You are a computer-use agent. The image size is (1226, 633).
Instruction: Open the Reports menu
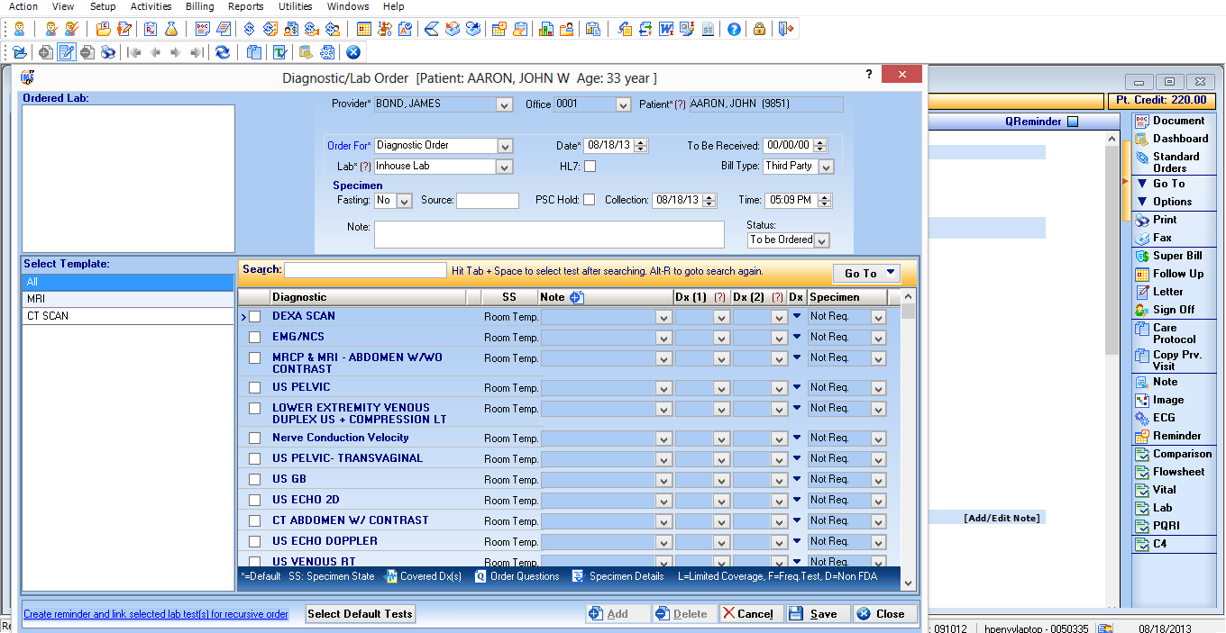tap(245, 6)
